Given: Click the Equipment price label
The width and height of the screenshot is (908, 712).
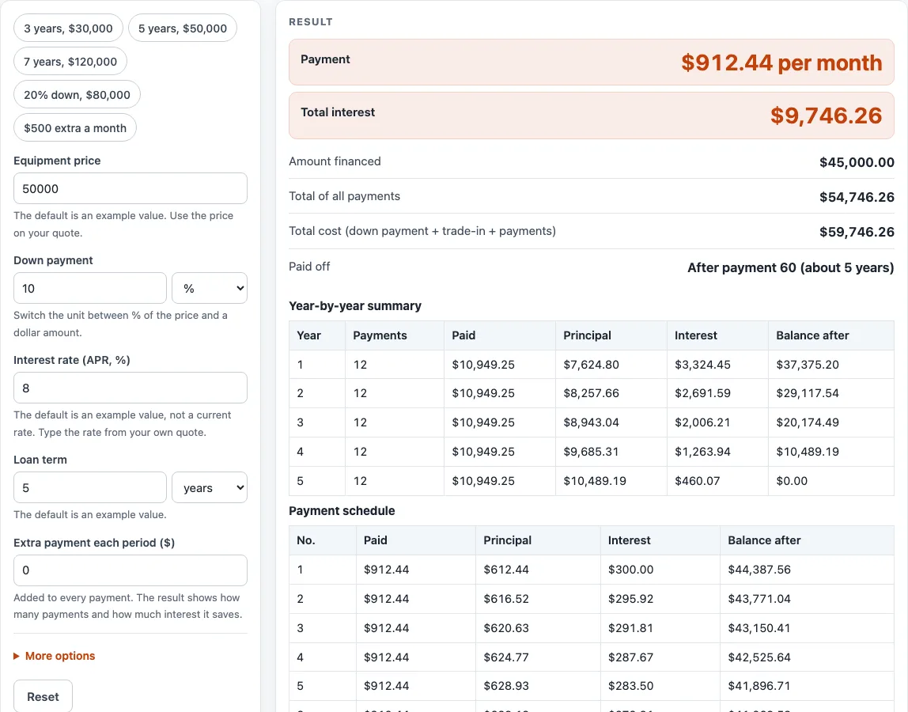Looking at the screenshot, I should tap(57, 161).
